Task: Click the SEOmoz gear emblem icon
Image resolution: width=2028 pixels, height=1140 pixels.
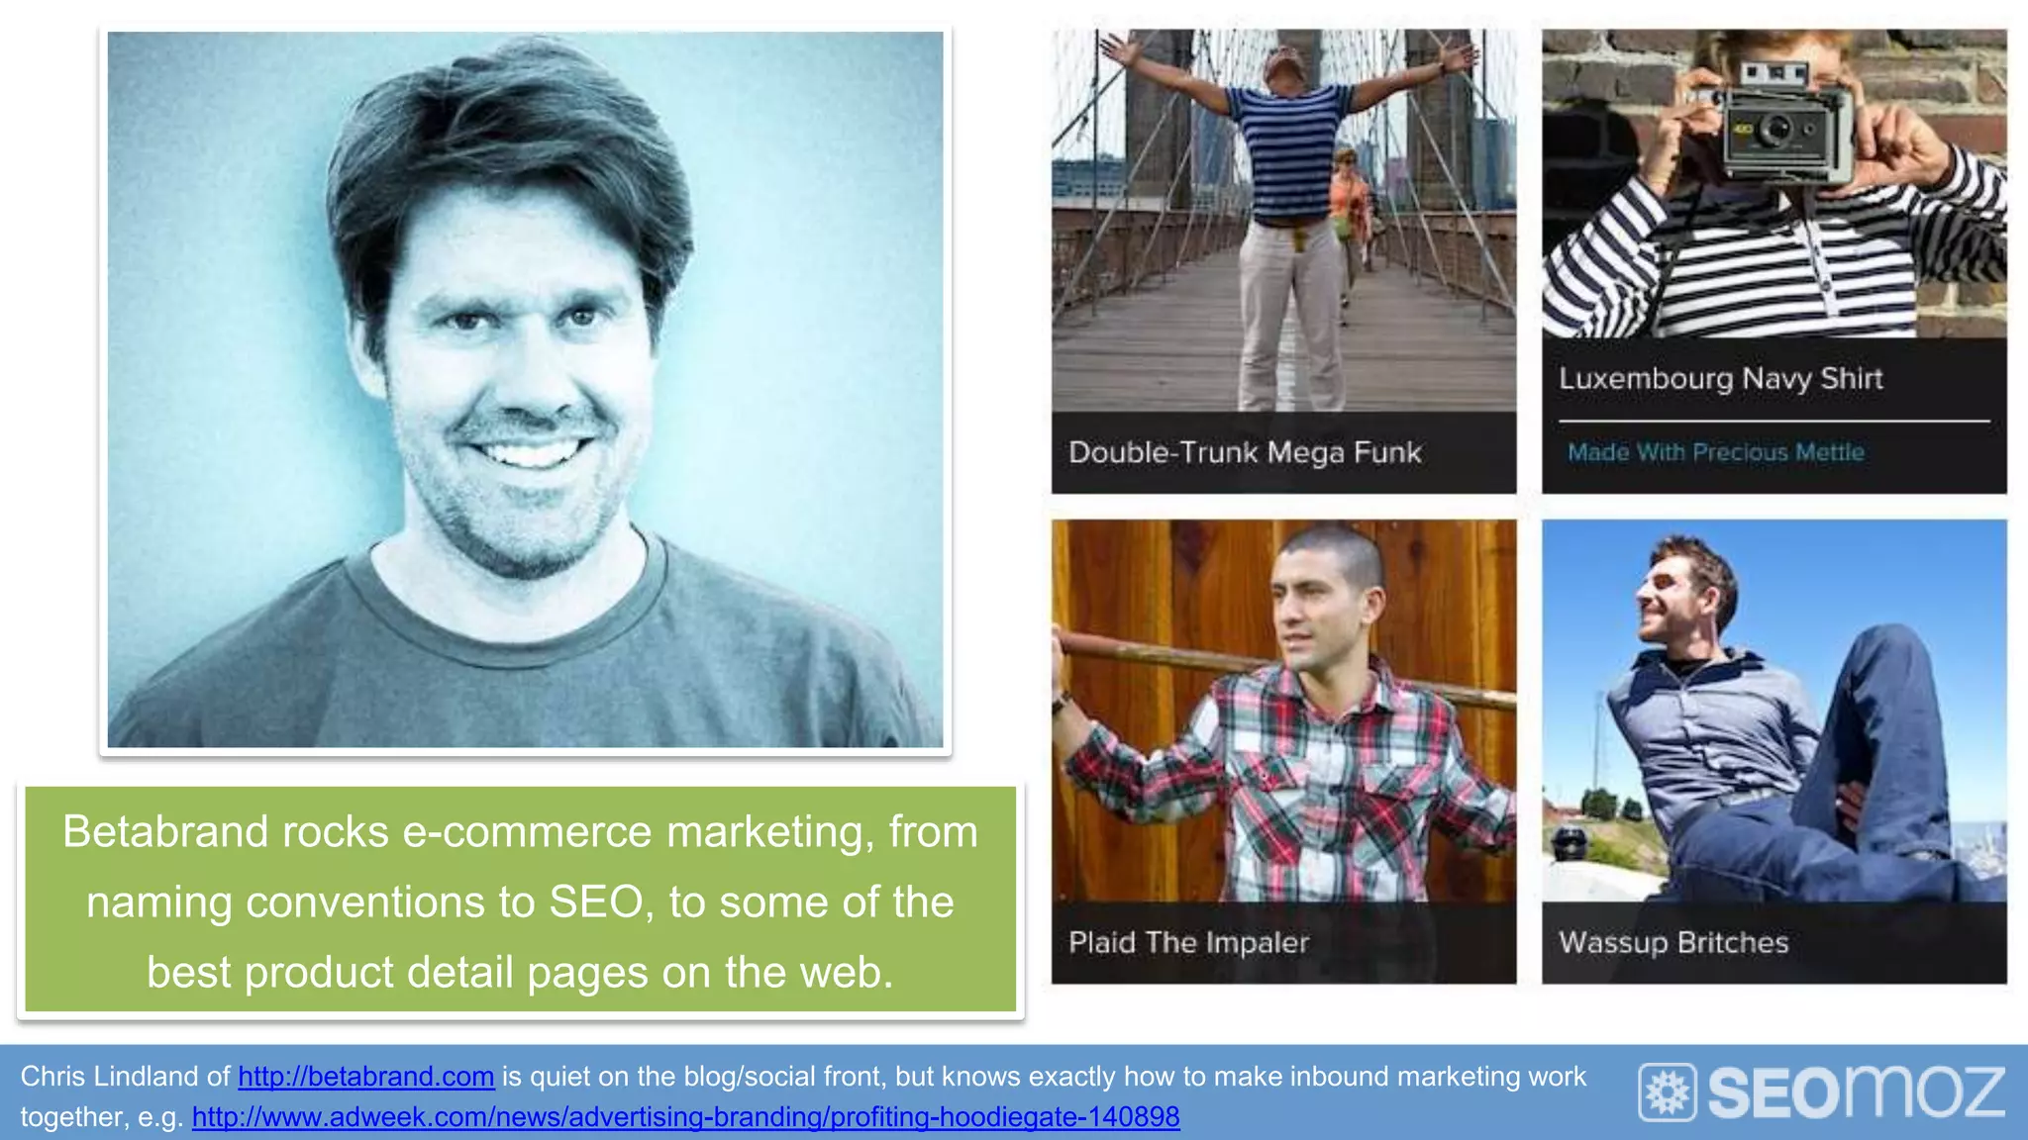Action: pos(1668,1092)
